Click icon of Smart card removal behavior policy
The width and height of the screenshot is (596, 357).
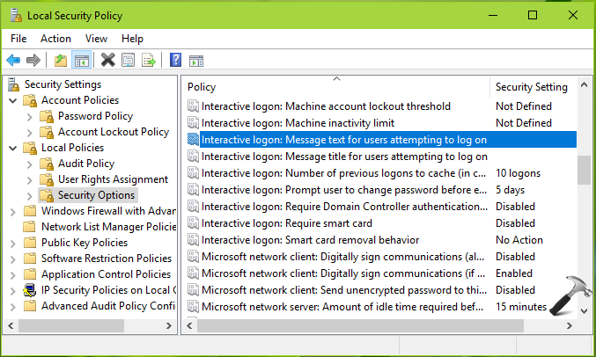point(193,240)
